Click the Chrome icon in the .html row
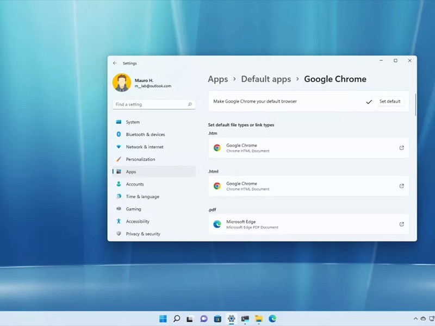Viewport: 435px width, 326px height. 217,186
